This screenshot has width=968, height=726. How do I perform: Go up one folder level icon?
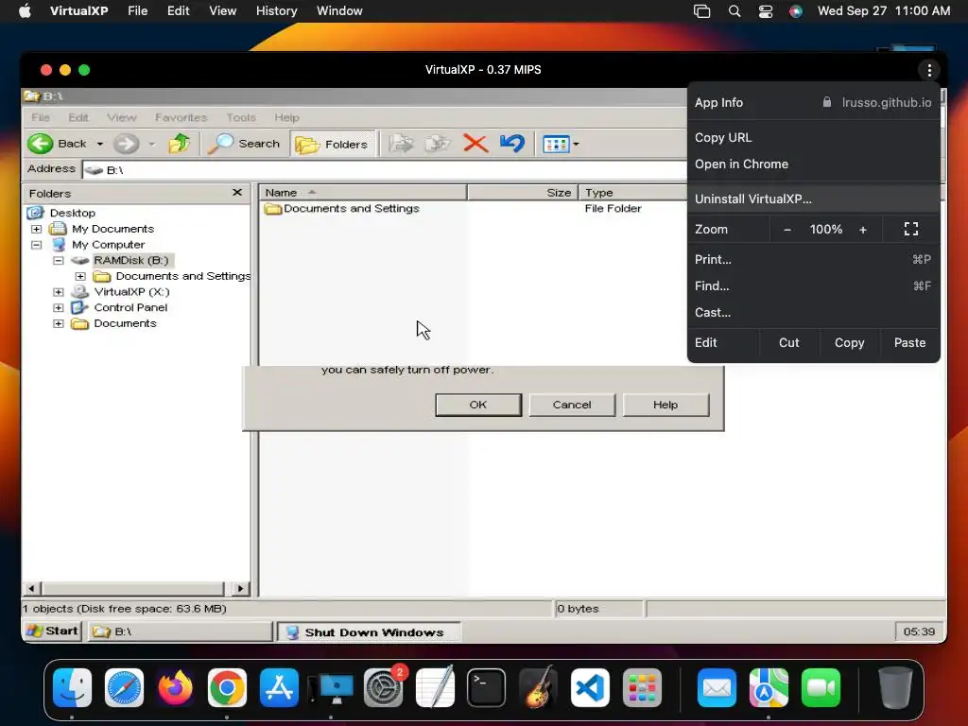pos(180,144)
